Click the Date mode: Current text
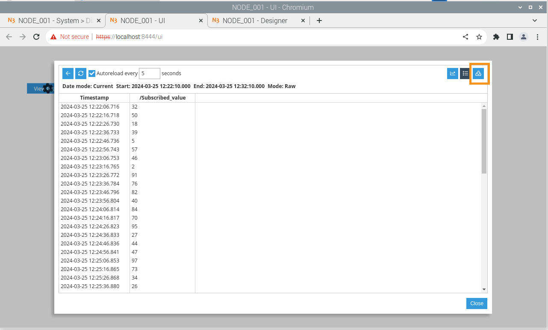The width and height of the screenshot is (548, 330). click(x=88, y=86)
